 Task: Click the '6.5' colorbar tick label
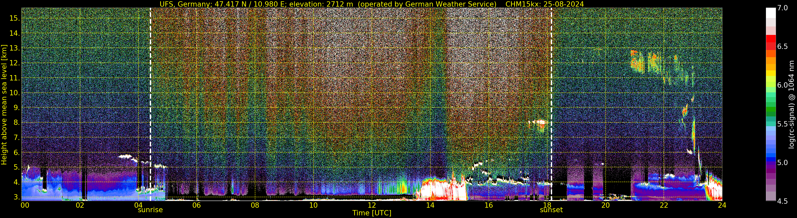[782, 47]
